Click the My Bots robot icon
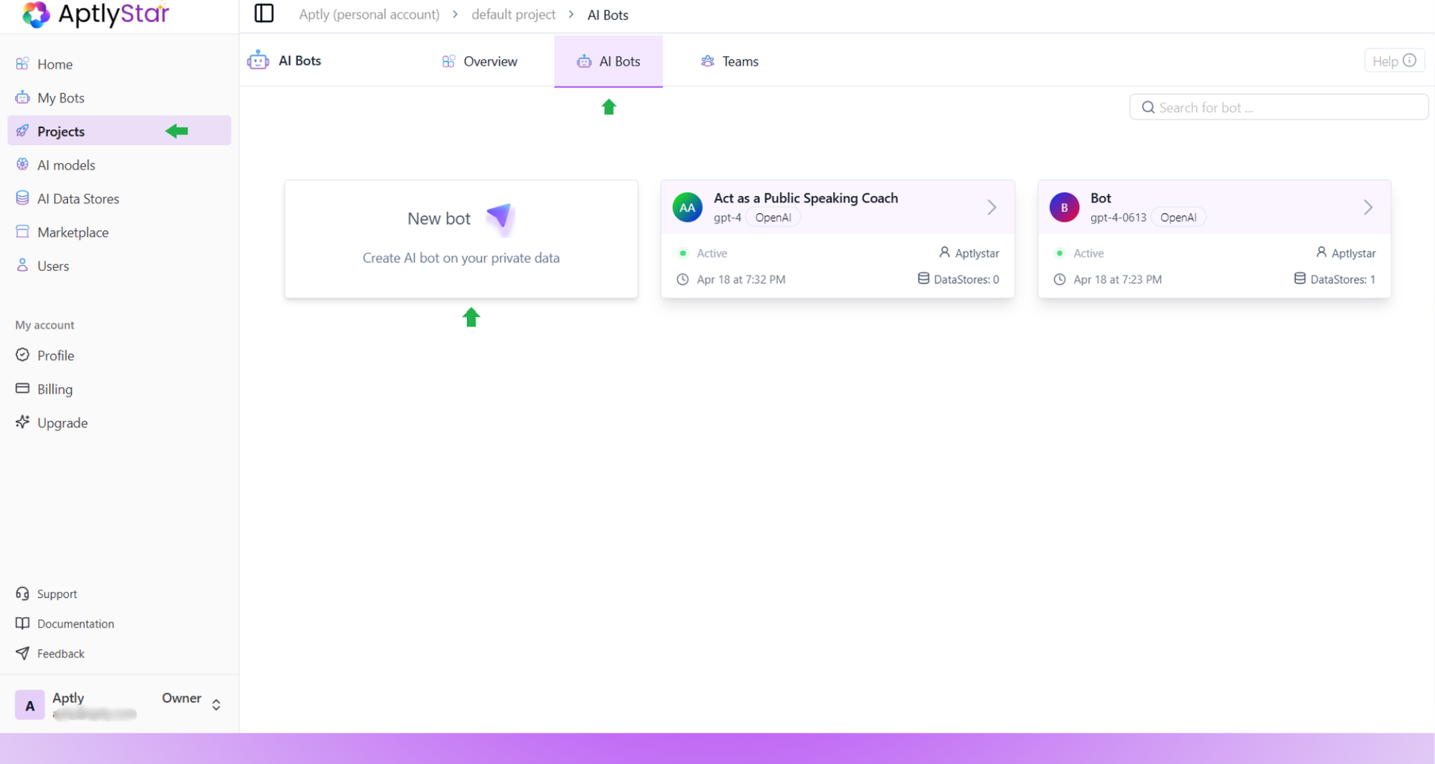This screenshot has width=1435, height=764. (x=22, y=97)
